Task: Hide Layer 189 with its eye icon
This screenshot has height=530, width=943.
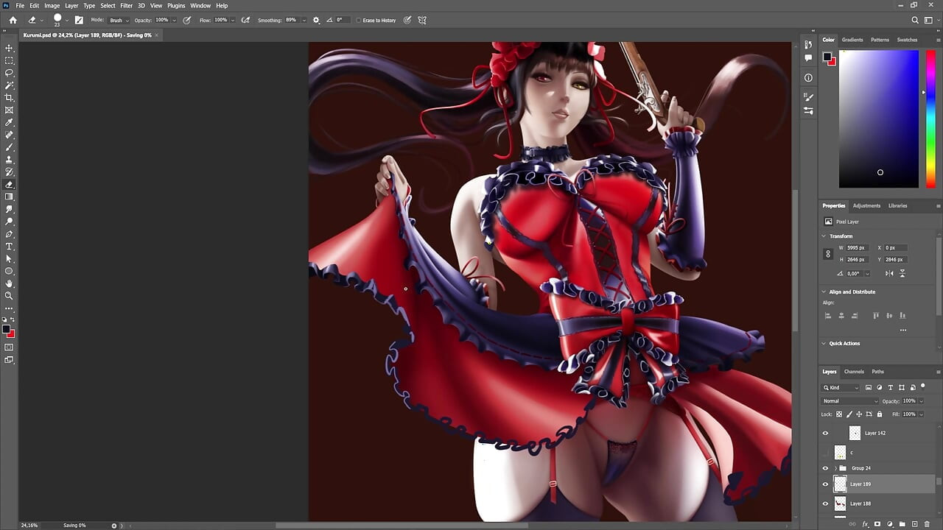Action: tap(825, 484)
